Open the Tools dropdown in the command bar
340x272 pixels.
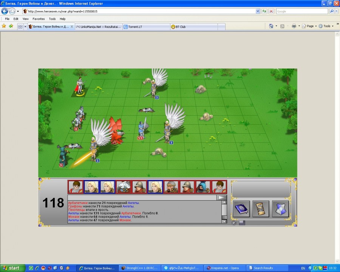[x=326, y=26]
